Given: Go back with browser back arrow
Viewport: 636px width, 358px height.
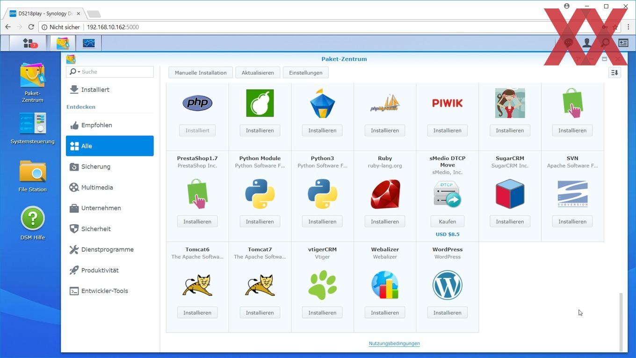Looking at the screenshot, I should point(8,27).
